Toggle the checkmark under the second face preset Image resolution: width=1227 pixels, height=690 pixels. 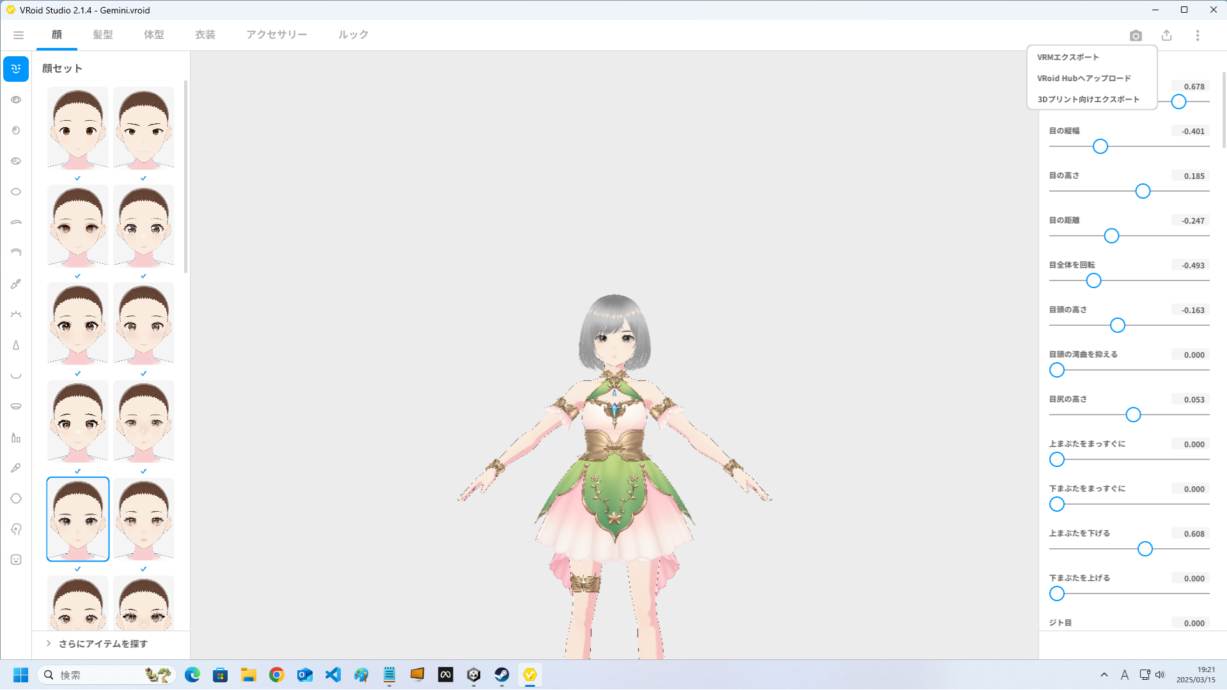pyautogui.click(x=143, y=178)
